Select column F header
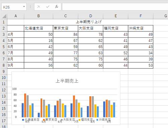This screenshot has width=168, height=128. point(141,16)
